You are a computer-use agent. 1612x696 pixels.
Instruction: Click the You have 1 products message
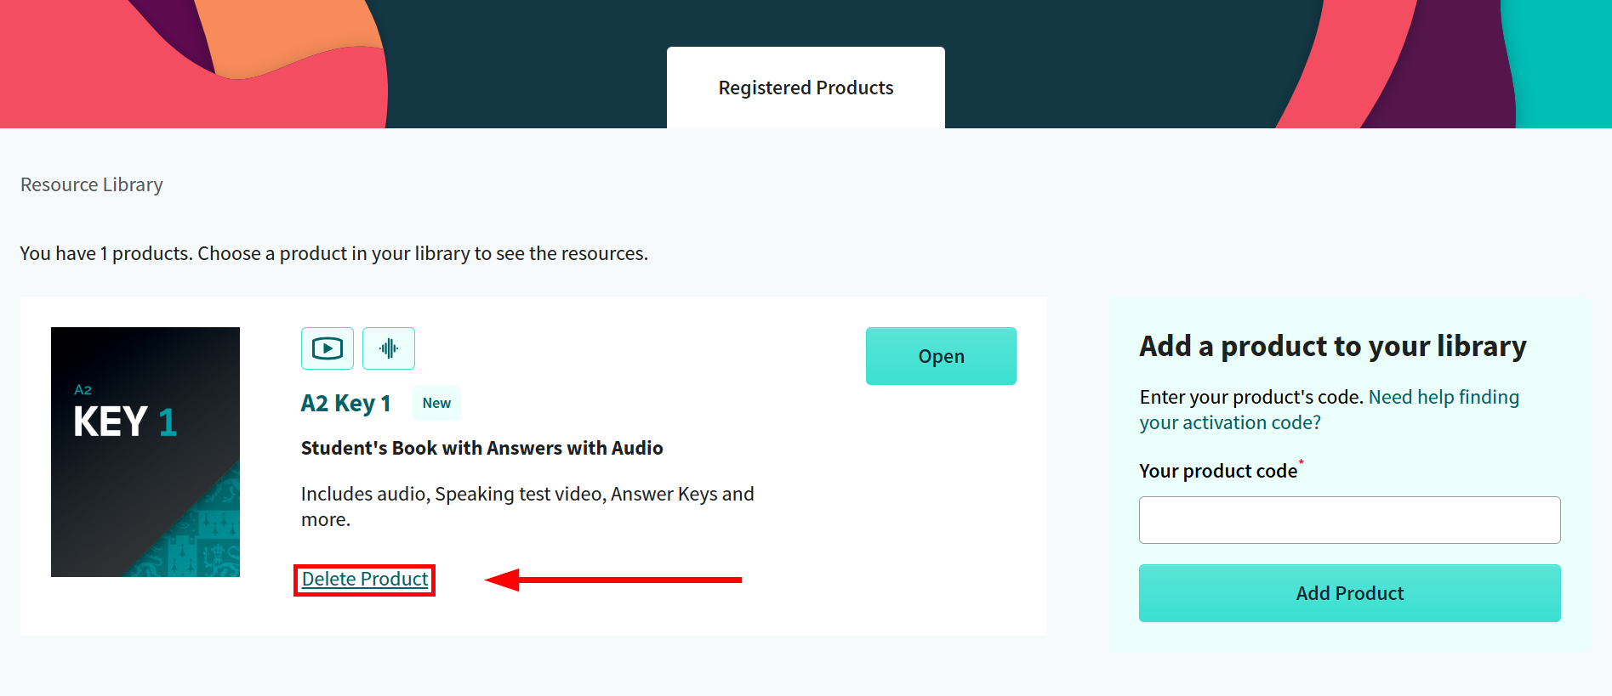tap(333, 253)
